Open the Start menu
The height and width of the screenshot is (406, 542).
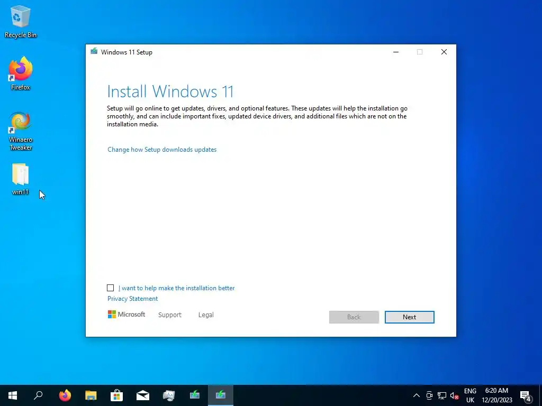(13, 395)
